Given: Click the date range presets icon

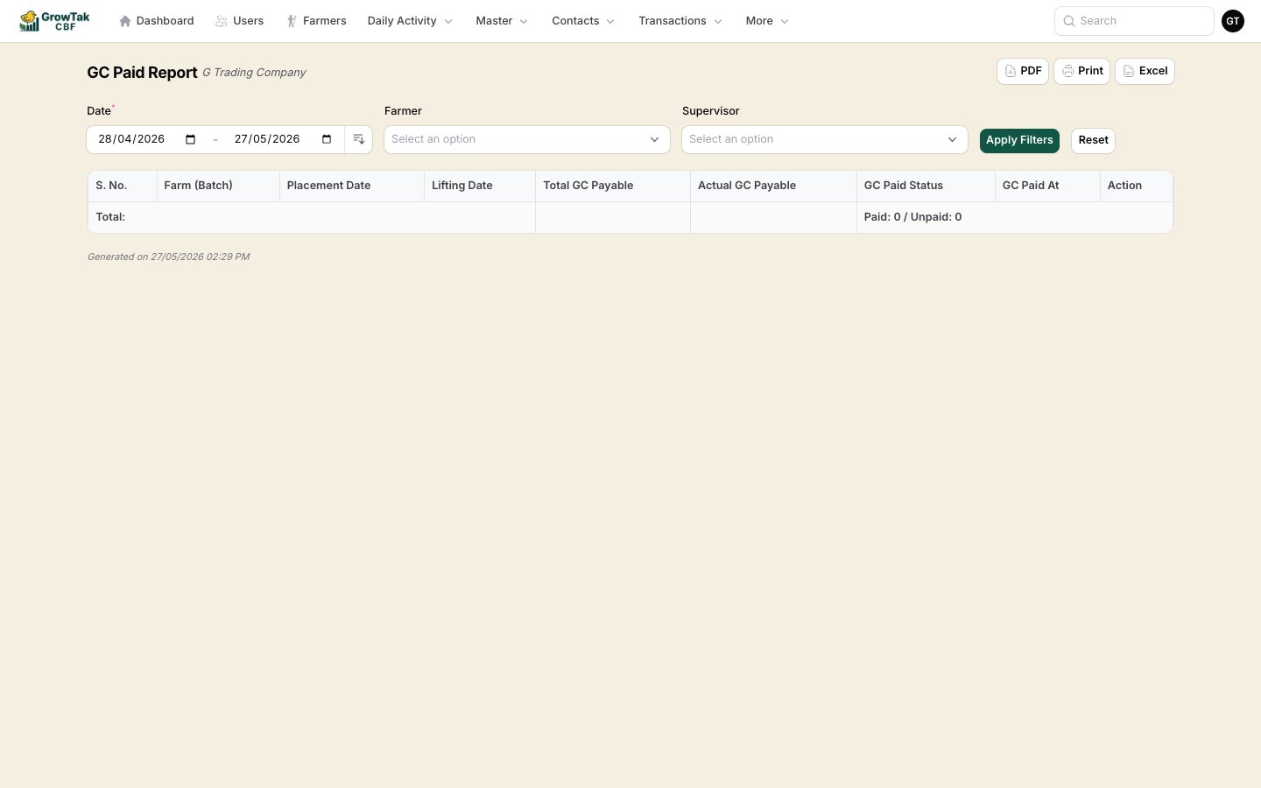Looking at the screenshot, I should pos(359,139).
